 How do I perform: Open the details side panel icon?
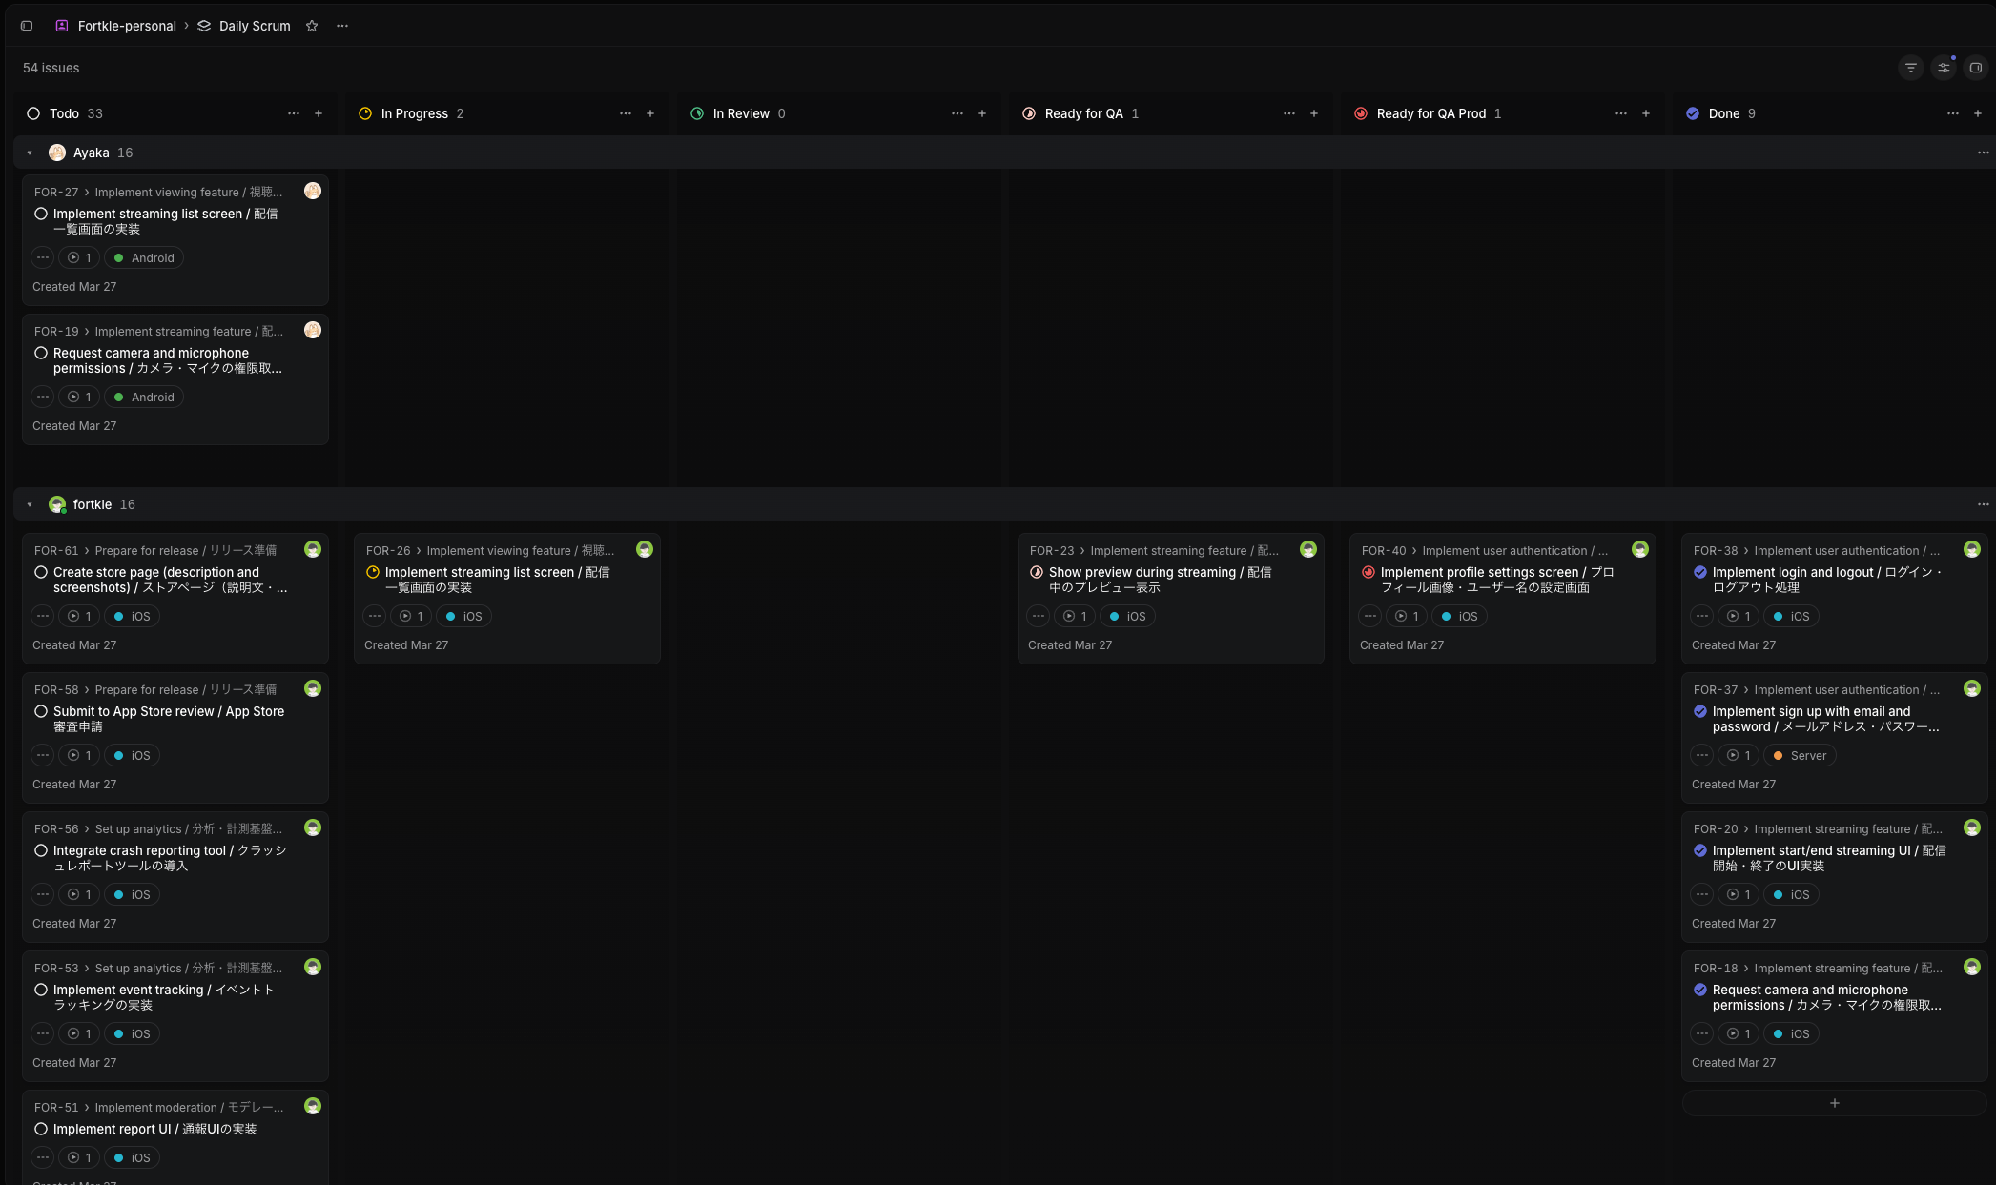1975,68
